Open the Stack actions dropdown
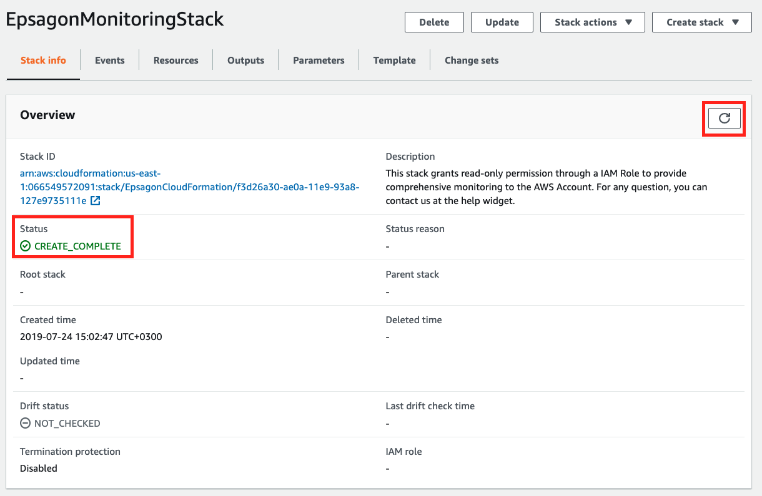Image resolution: width=762 pixels, height=496 pixels. coord(593,22)
